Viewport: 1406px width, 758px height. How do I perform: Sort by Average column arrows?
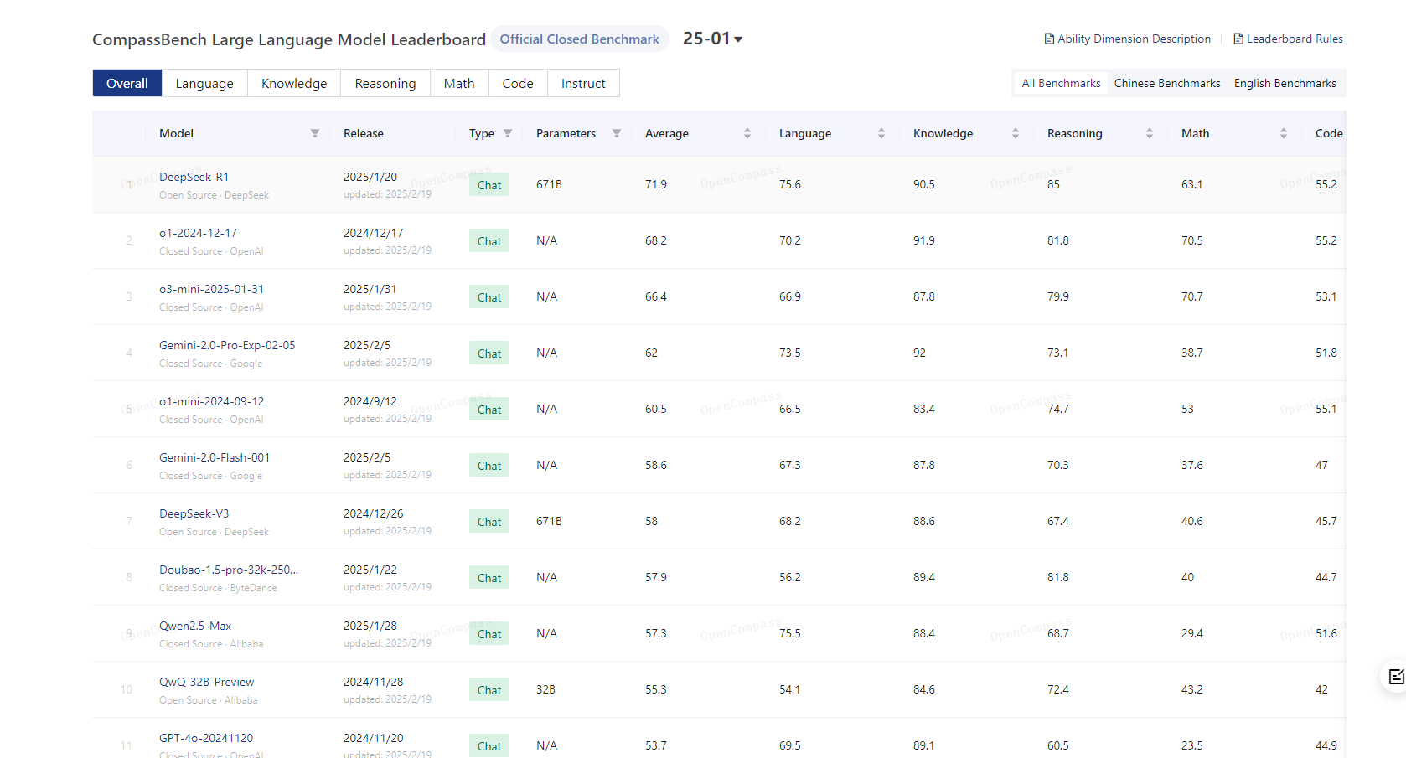click(x=747, y=133)
